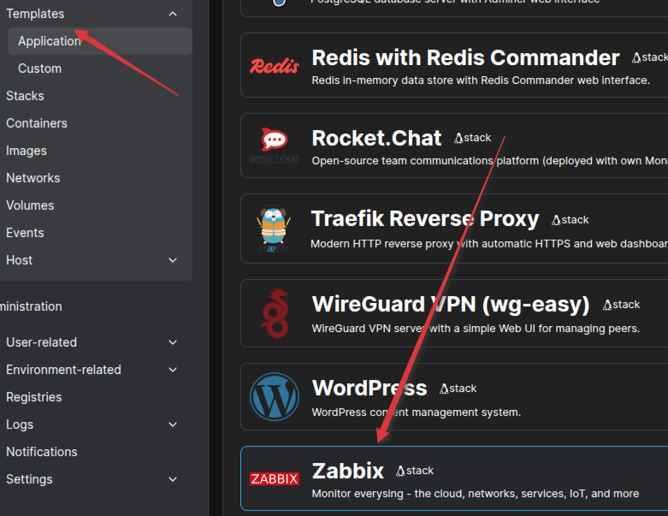This screenshot has height=516, width=668.
Task: Open the Volumes page
Action: (x=30, y=205)
